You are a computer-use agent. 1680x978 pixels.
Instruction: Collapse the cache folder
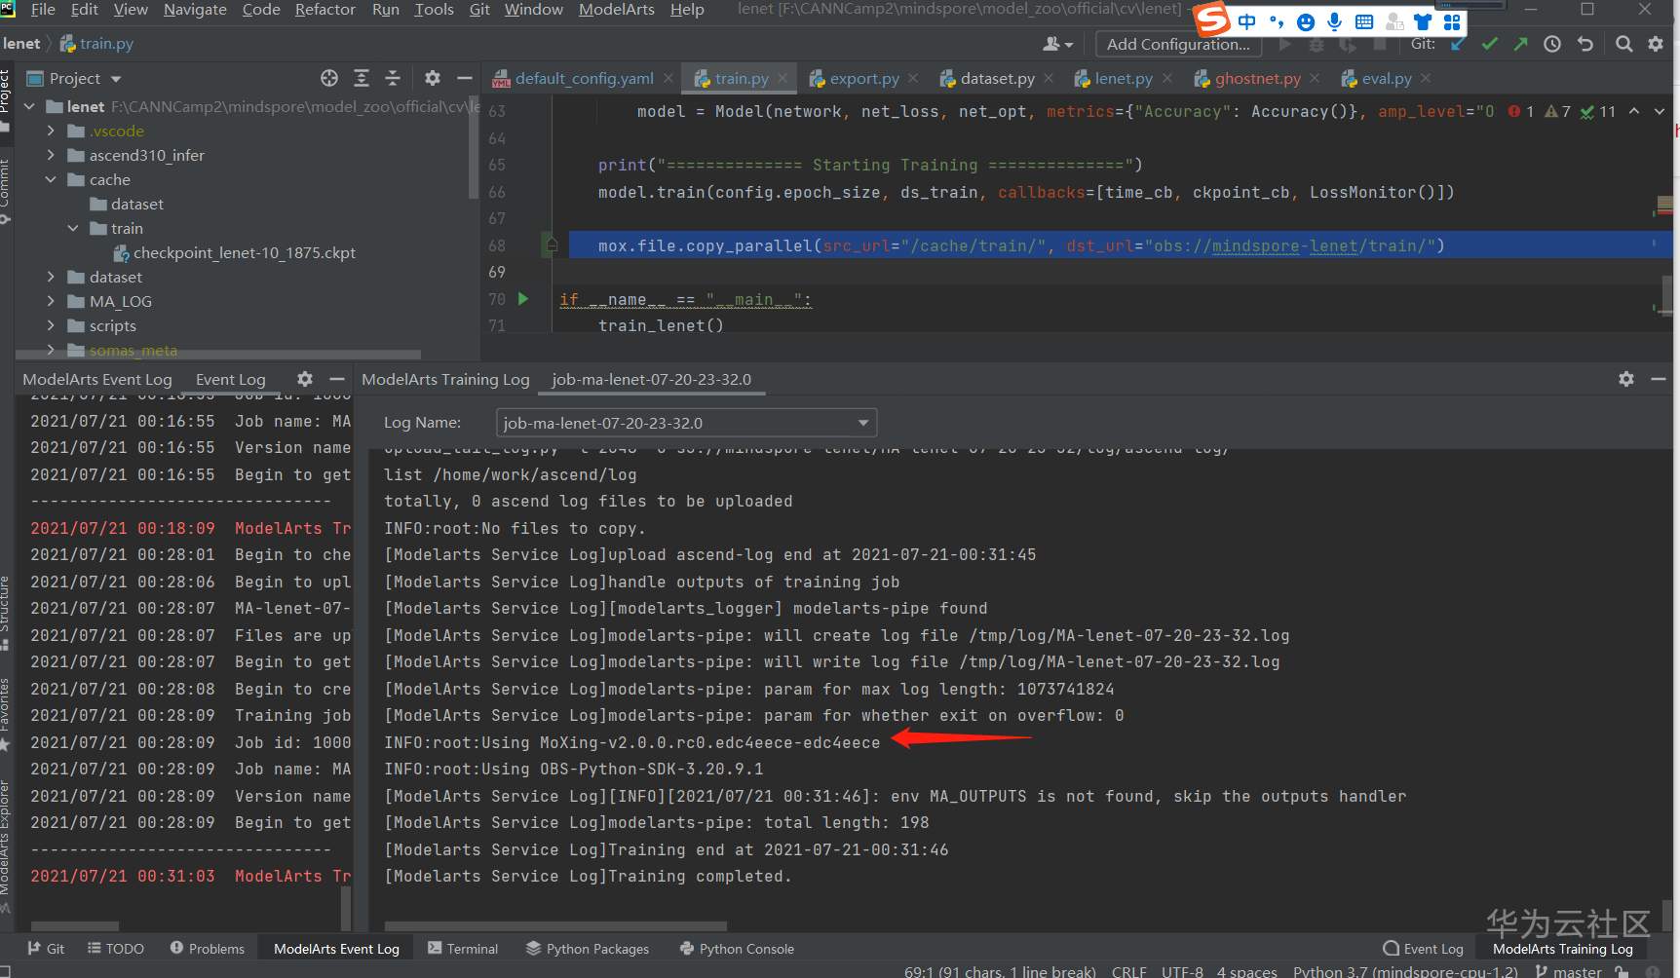tap(51, 179)
